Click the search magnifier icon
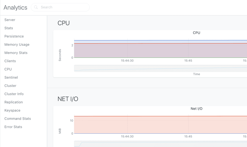247x147 pixels. coord(36,7)
